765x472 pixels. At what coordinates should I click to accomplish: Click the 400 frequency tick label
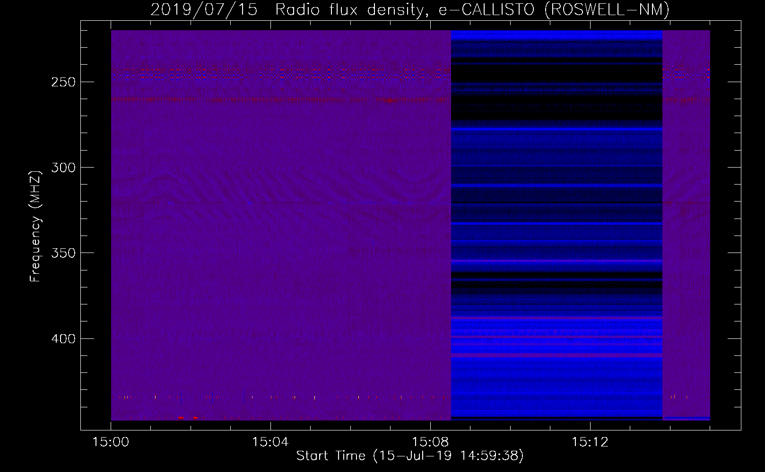click(x=63, y=339)
